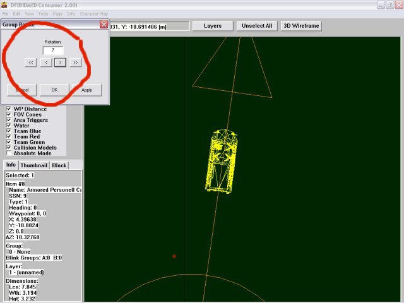Click the single-step rotate right '>' button

61,62
